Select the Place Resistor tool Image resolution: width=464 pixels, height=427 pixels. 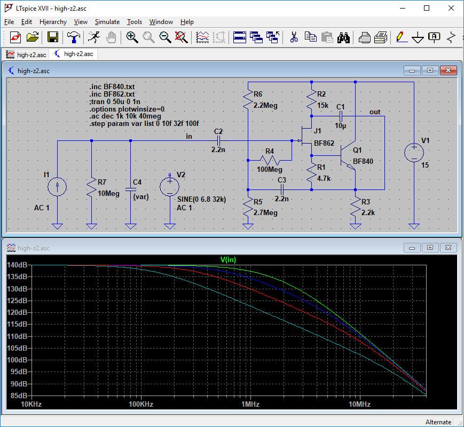click(451, 37)
